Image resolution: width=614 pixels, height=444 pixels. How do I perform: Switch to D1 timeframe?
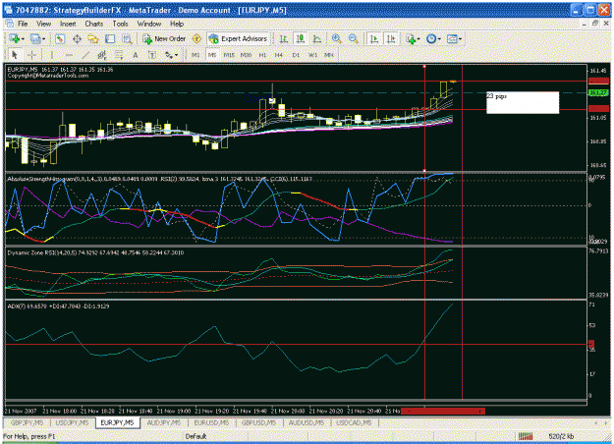(296, 55)
